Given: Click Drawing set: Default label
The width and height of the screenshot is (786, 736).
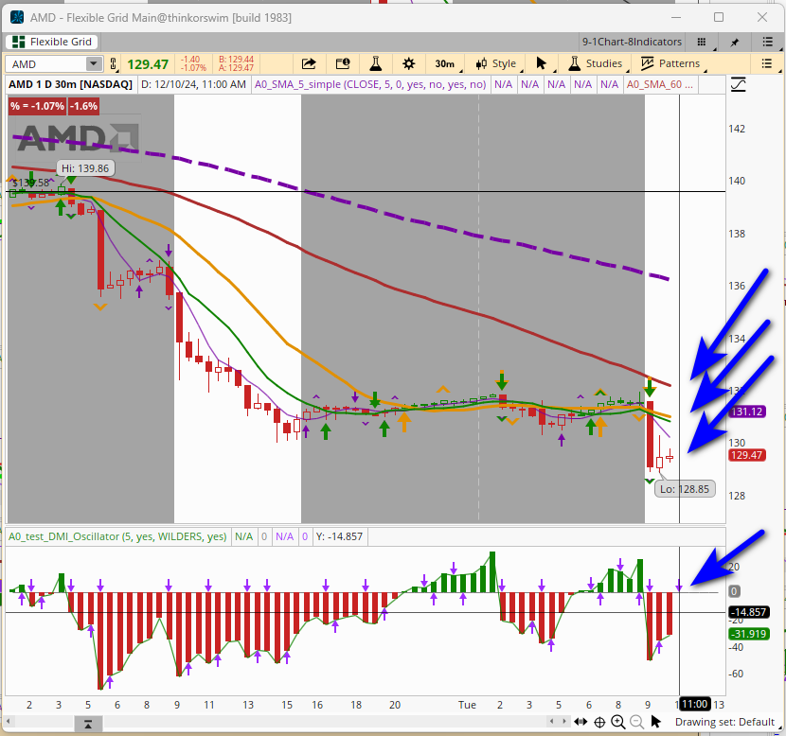Looking at the screenshot, I should pyautogui.click(x=724, y=722).
